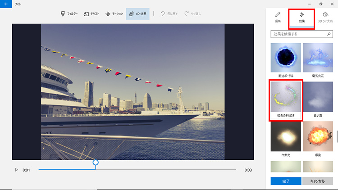
Task: Select the 転送ポータル effect thumbnail
Action: [285, 58]
